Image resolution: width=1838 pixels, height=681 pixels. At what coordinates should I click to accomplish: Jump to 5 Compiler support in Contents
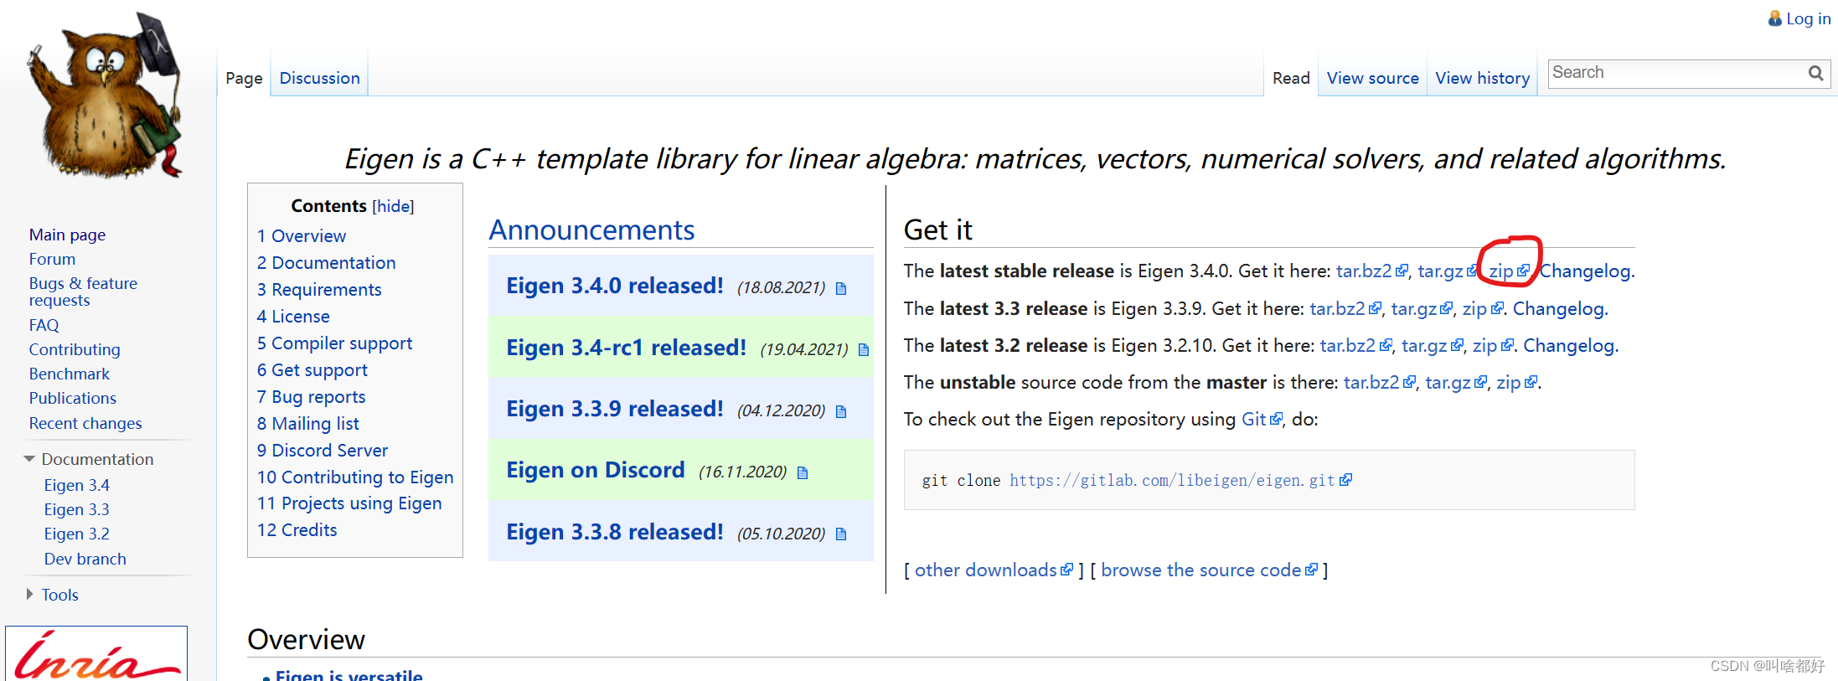pos(335,343)
